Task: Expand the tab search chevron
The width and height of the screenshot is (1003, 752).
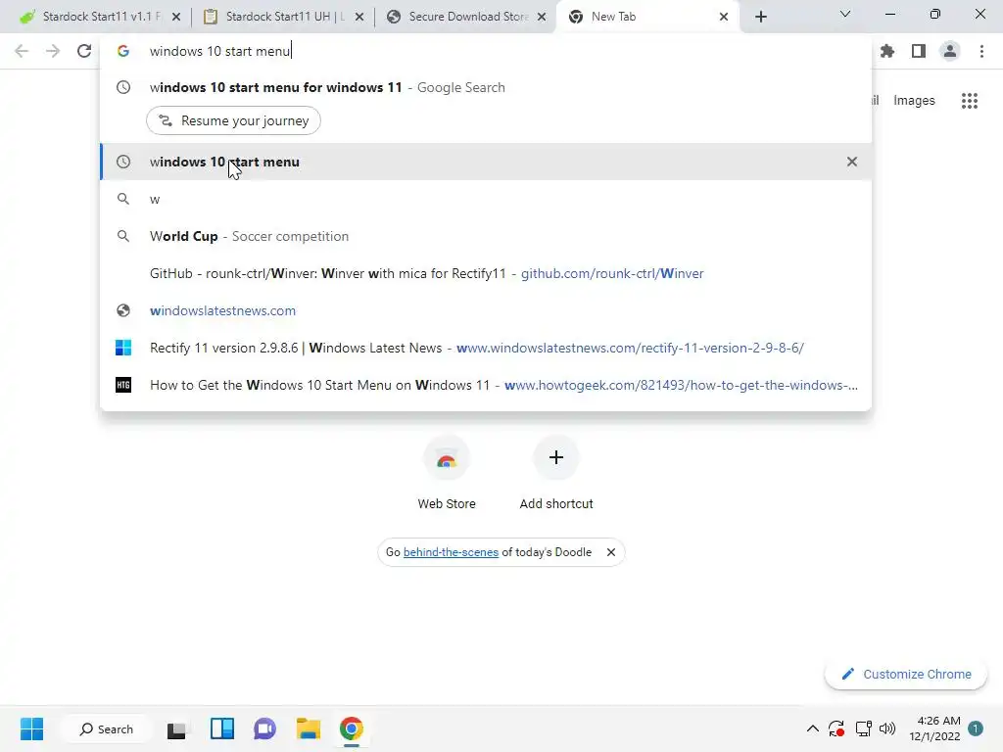Action: (845, 14)
